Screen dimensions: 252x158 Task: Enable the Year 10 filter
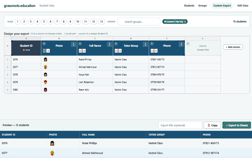pos(77,21)
